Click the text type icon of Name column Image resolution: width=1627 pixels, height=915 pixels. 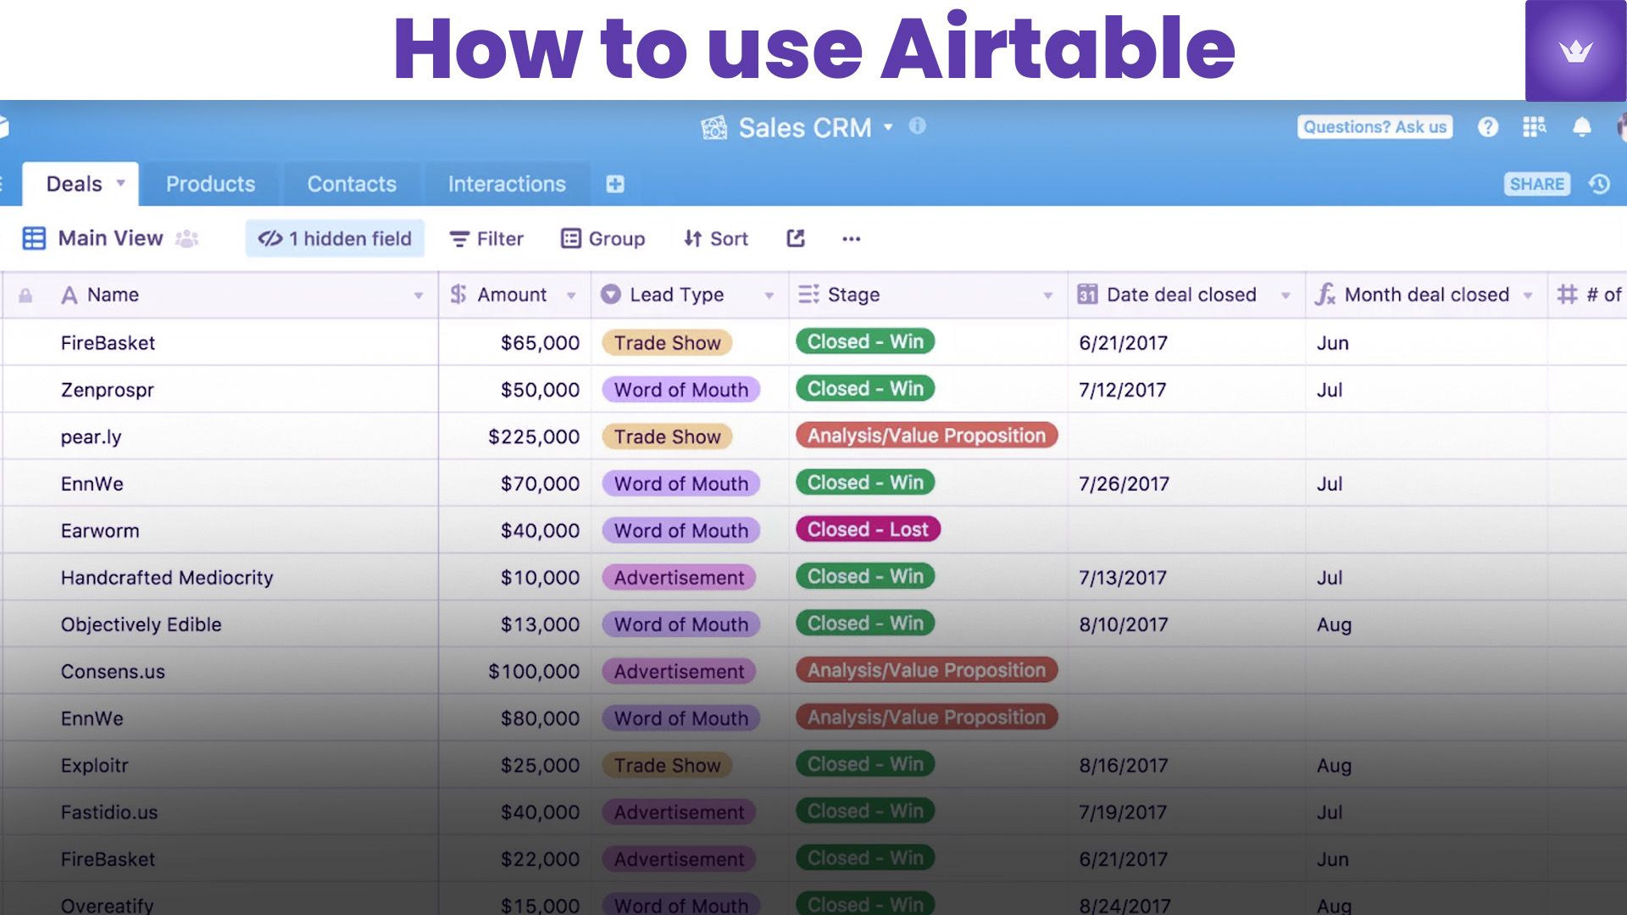(x=69, y=295)
